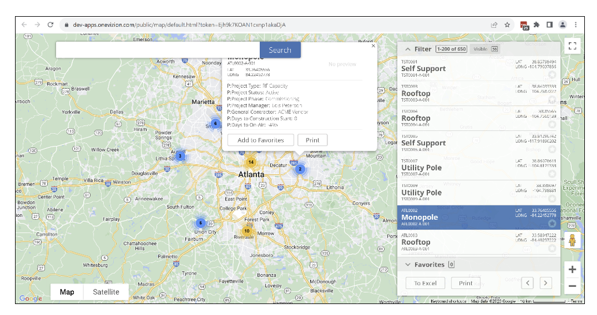This screenshot has height=315, width=597.
Task: Favorite ATL0002 Monopole with star
Action: coord(552,224)
